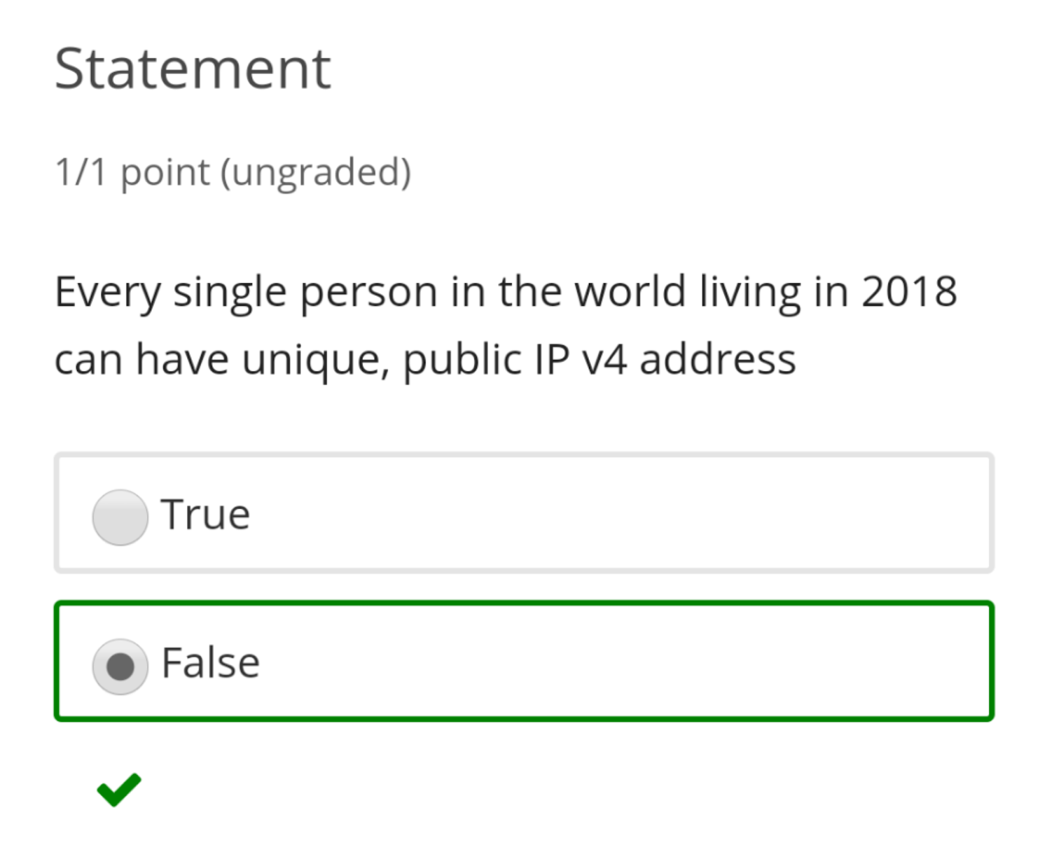Click the "1/1" score text
1047x866 pixels.
coord(80,173)
